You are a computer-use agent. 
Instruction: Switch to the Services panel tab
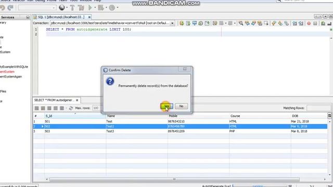(x=8, y=17)
